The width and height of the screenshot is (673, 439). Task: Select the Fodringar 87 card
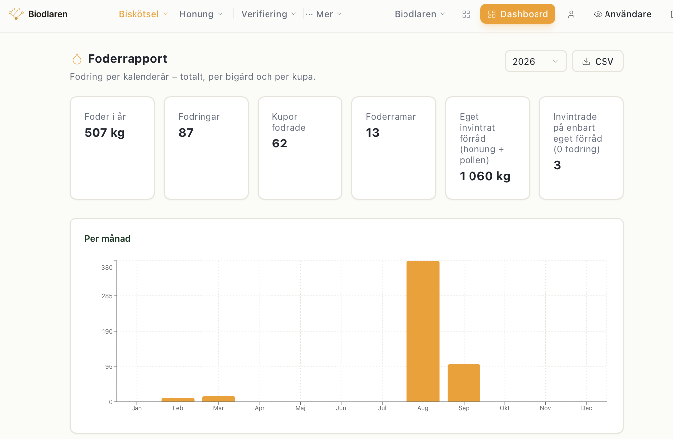[x=206, y=148]
